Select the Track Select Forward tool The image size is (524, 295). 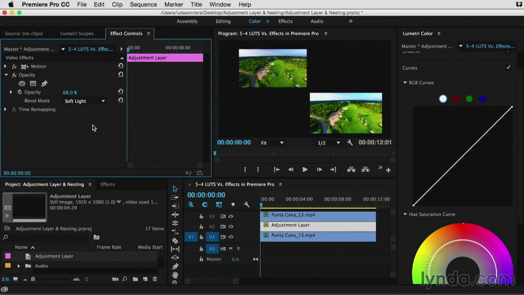175,197
